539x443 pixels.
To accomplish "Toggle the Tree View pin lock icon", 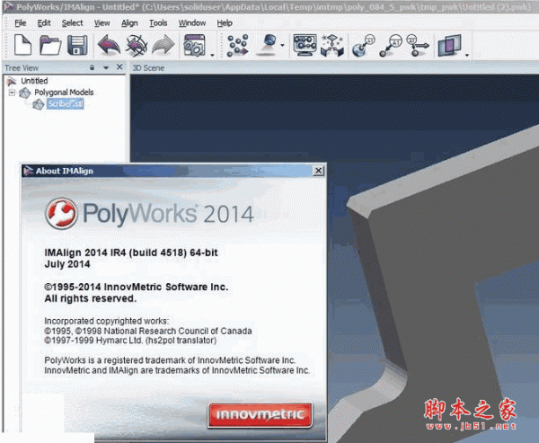I will click(93, 67).
